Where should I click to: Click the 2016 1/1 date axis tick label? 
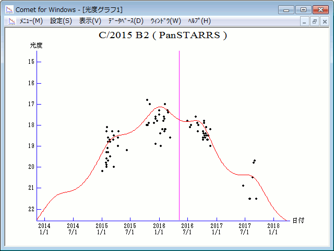click(159, 229)
